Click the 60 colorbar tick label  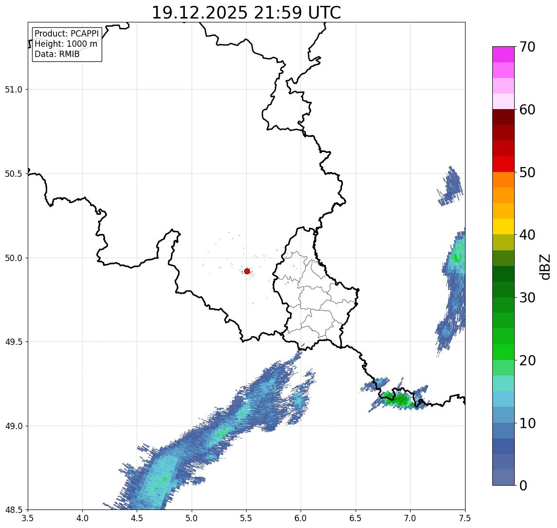[x=527, y=110]
